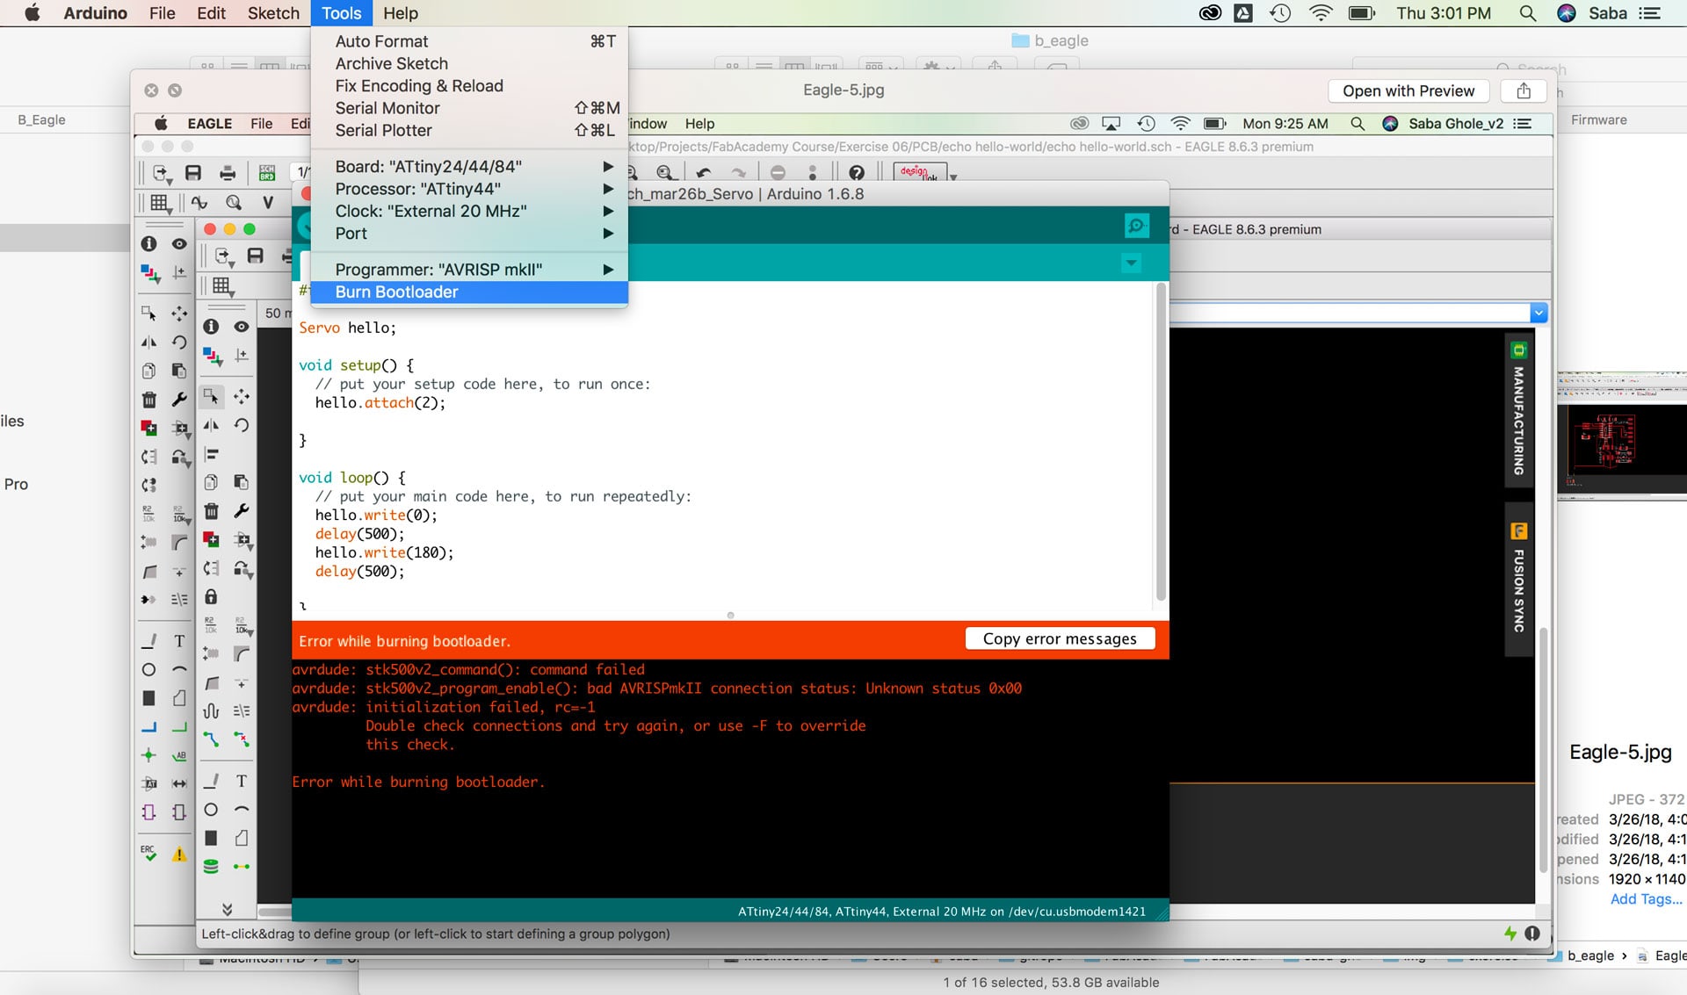The image size is (1687, 995).
Task: Open Arduino Serial Monitor magnifier icon
Action: pos(1137,226)
